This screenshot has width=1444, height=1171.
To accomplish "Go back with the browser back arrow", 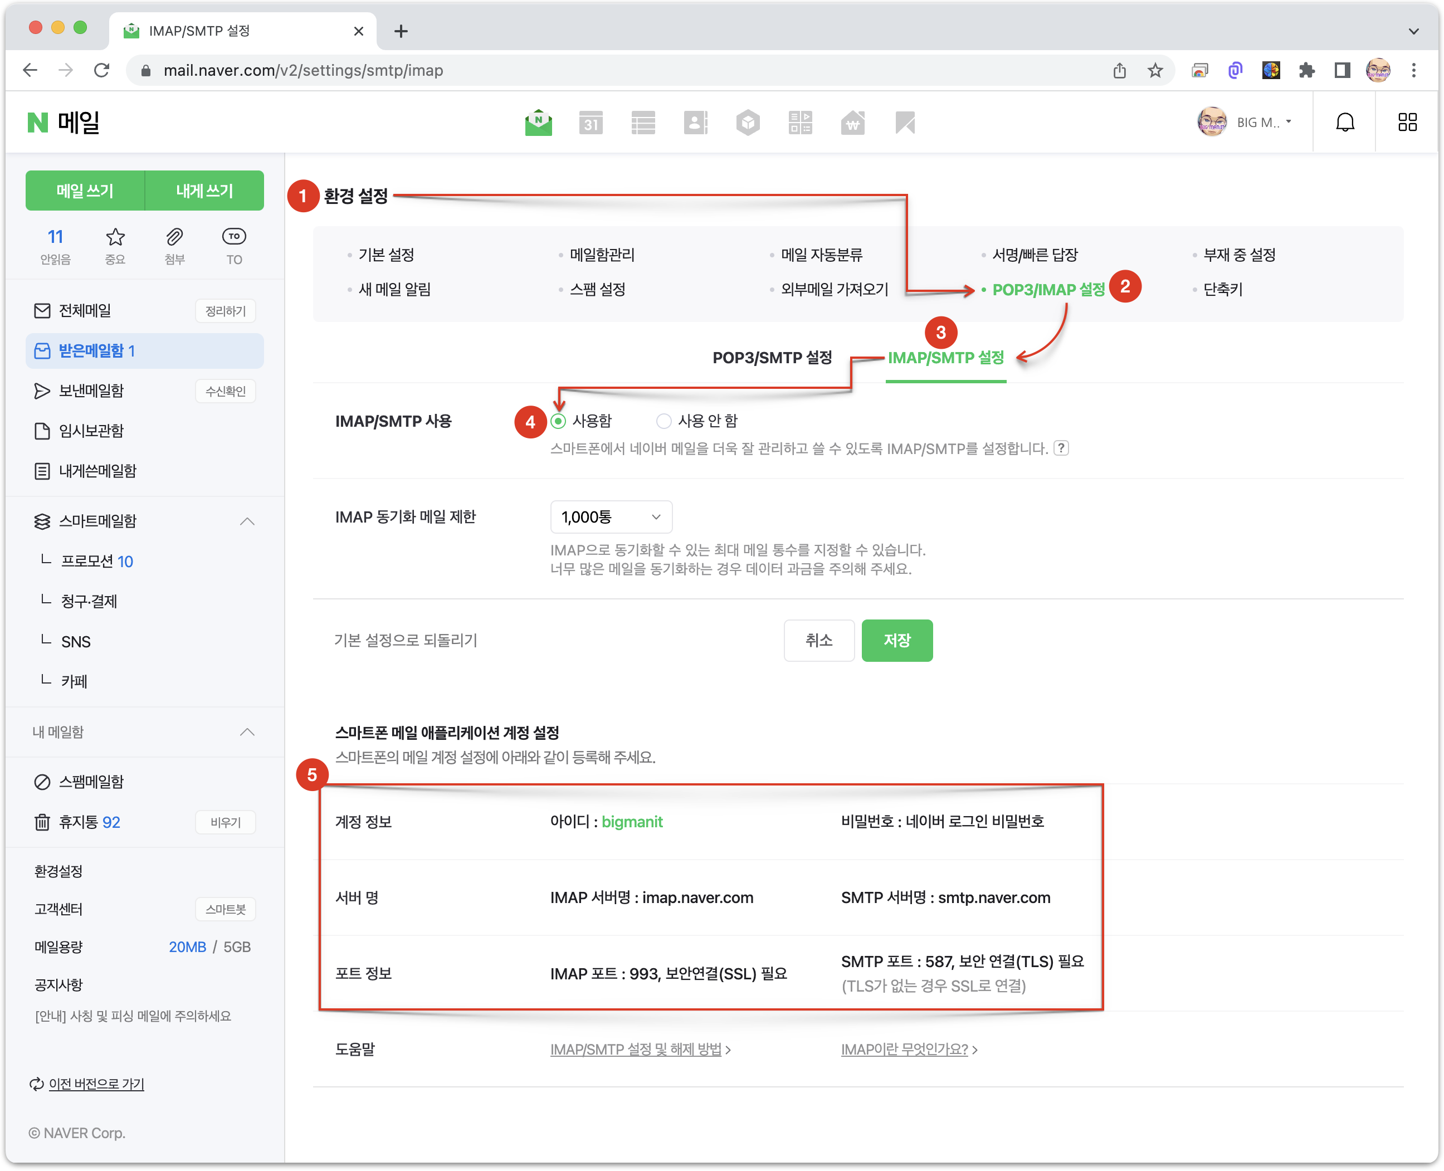I will point(30,70).
